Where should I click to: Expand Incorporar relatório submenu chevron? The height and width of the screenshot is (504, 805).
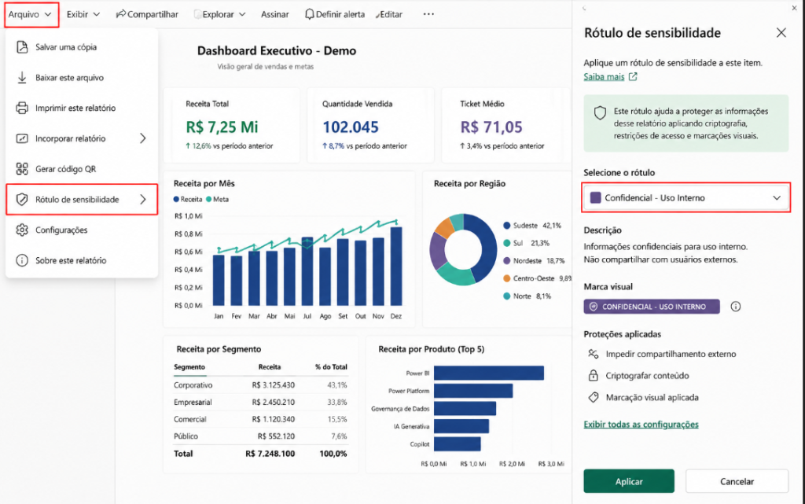(143, 138)
